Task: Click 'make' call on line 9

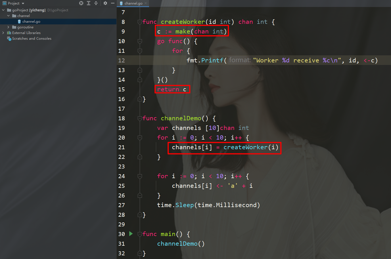Action: tap(183, 31)
